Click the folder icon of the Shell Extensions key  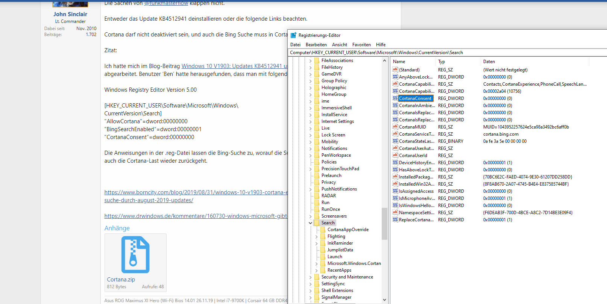click(317, 290)
